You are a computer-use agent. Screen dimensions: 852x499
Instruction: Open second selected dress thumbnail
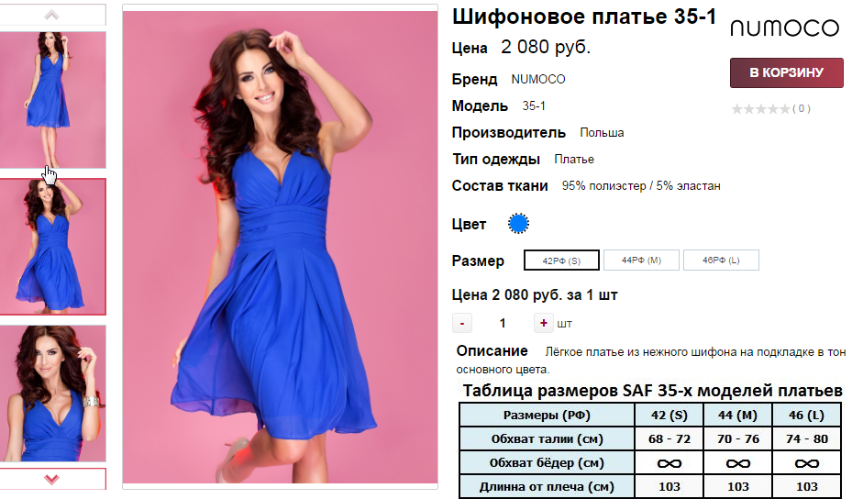pyautogui.click(x=52, y=247)
